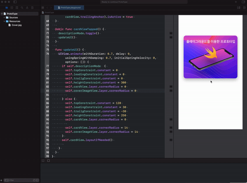The image size is (247, 183).
Task: Go forward in editor history
Action: (51, 7)
